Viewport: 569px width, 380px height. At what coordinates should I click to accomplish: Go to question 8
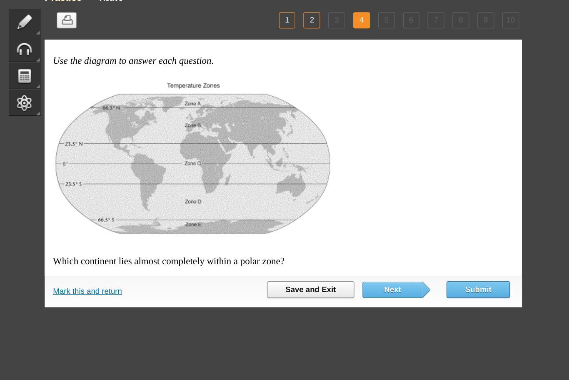[461, 20]
